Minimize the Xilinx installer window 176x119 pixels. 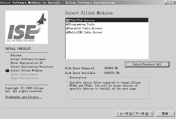(x=166, y=3)
